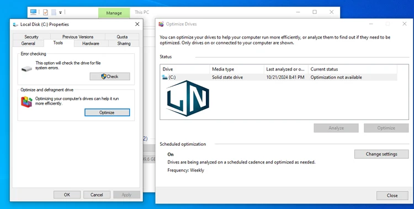Click the drive icon in Error checking section

pos(26,69)
